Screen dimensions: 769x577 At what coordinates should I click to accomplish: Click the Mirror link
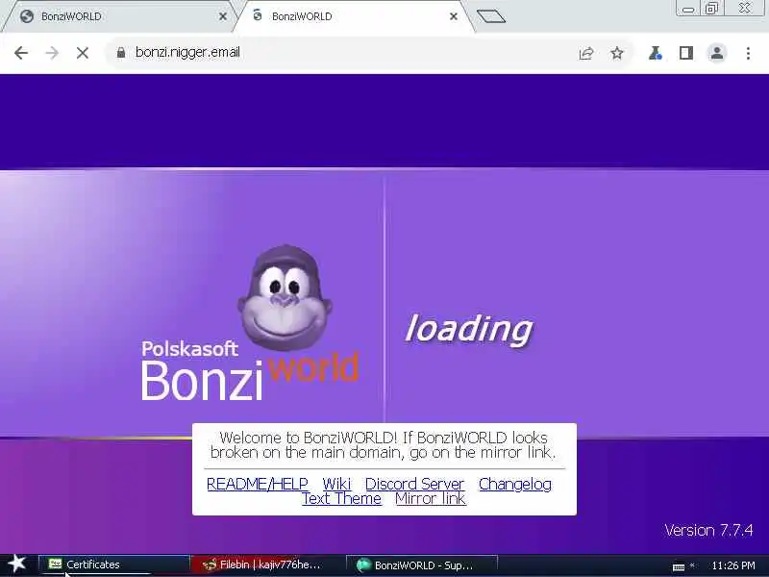(x=430, y=498)
